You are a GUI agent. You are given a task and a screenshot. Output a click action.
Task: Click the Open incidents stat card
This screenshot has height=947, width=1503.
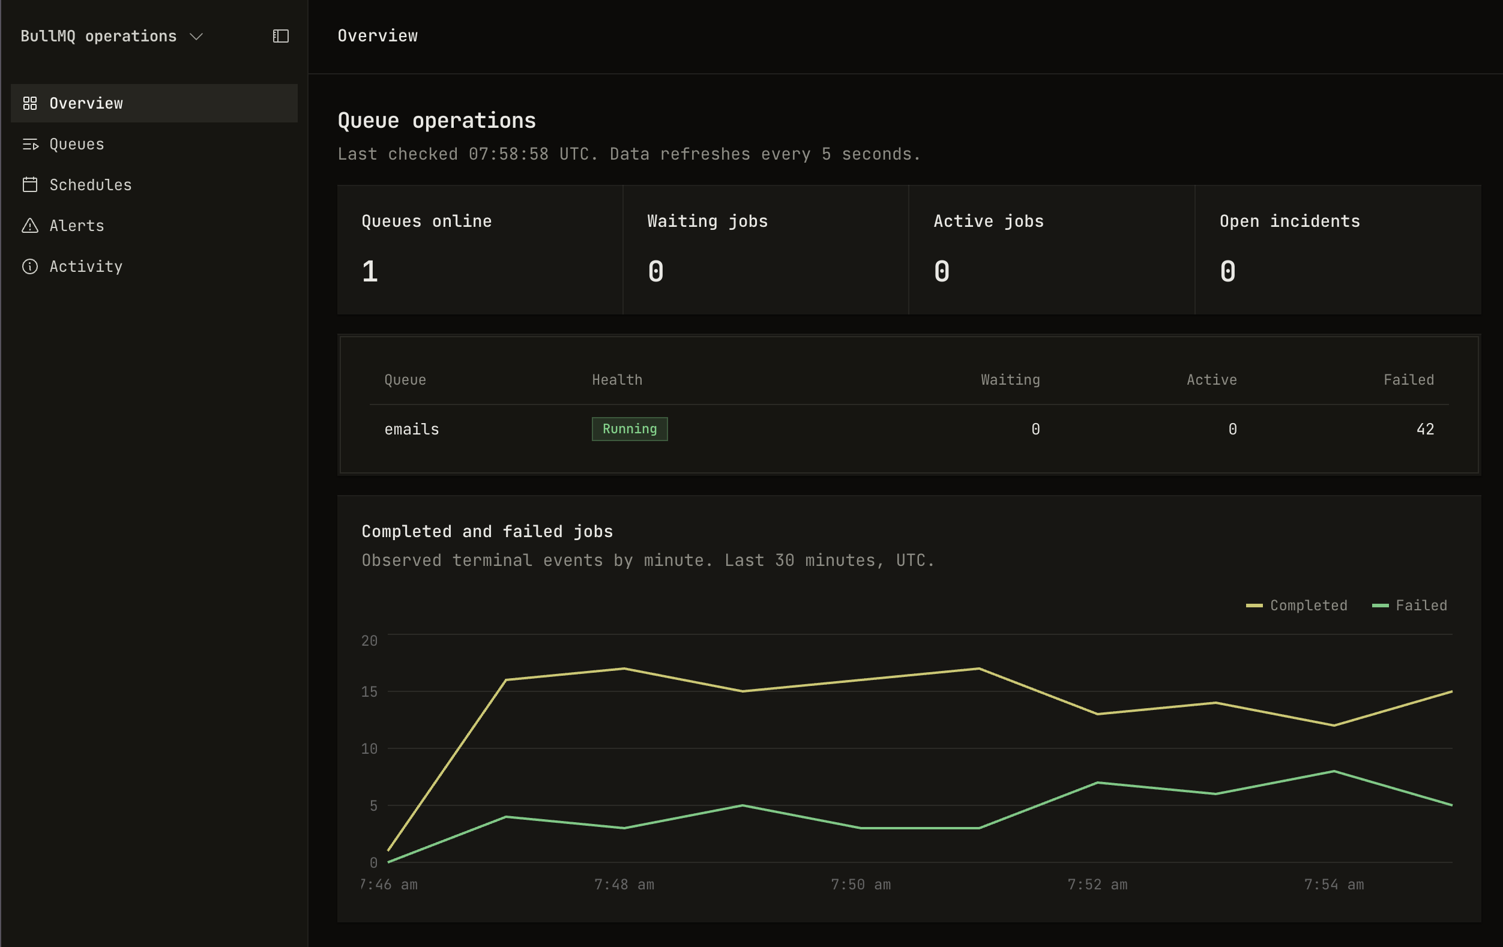pos(1337,250)
